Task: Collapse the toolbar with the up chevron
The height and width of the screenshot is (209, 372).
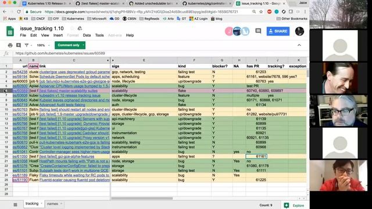Action: pos(299,45)
